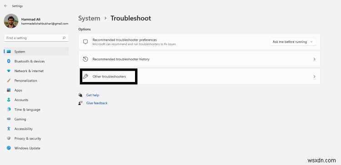
Task: Click the history clock icon
Action: (x=85, y=59)
